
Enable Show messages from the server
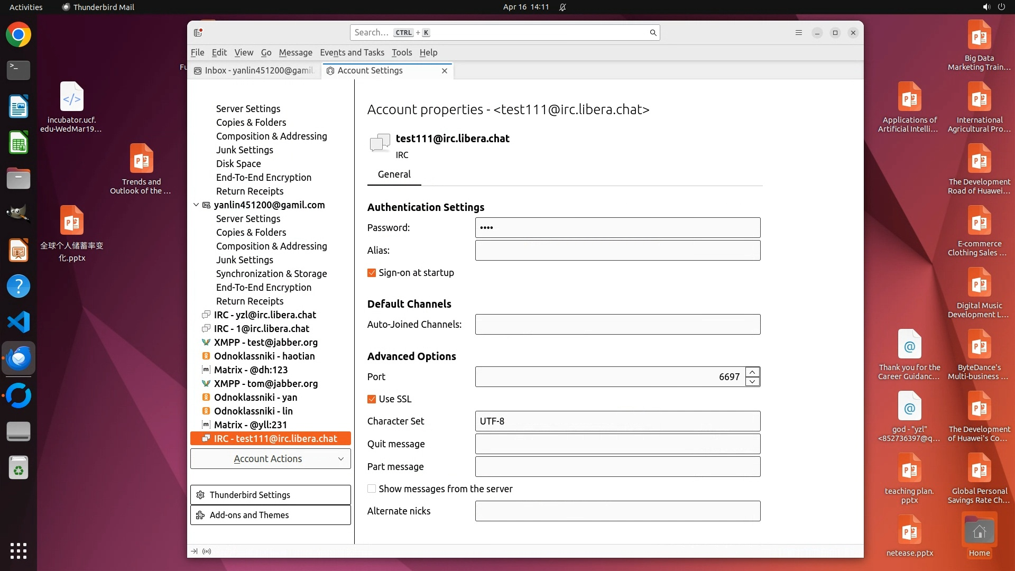click(372, 489)
